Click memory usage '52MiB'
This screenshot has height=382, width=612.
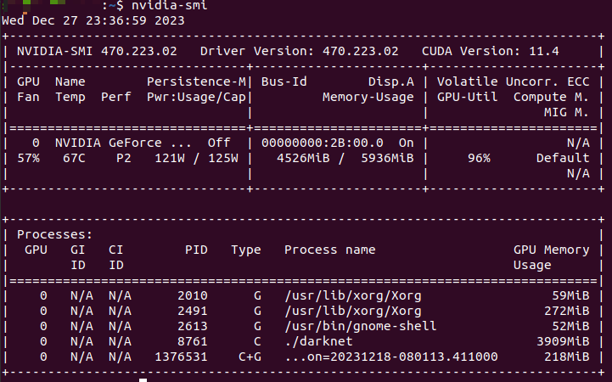pyautogui.click(x=570, y=326)
